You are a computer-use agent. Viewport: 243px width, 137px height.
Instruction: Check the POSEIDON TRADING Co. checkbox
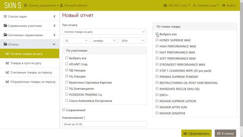coord(67,94)
